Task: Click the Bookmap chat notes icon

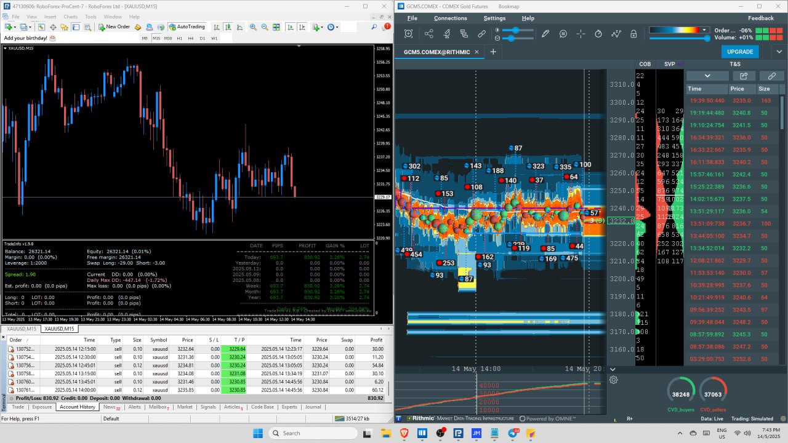Action: 563,34
